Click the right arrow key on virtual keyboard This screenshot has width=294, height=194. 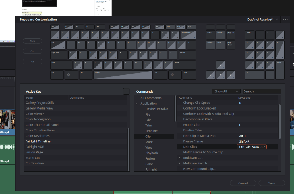(x=231, y=75)
